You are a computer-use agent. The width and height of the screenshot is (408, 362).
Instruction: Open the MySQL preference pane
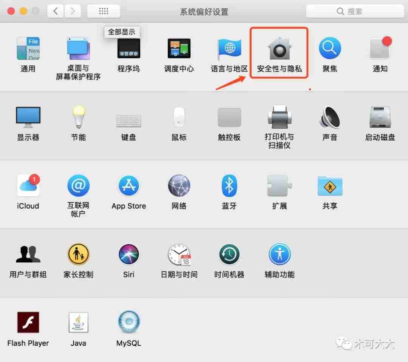[x=128, y=322]
